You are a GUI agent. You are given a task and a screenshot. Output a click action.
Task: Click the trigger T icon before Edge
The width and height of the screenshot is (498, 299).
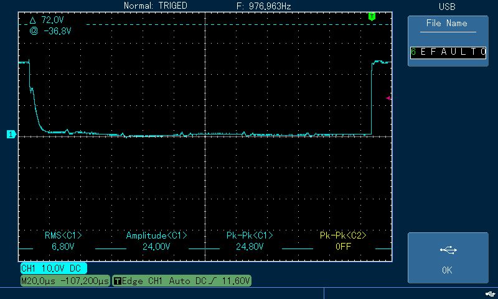coord(118,281)
